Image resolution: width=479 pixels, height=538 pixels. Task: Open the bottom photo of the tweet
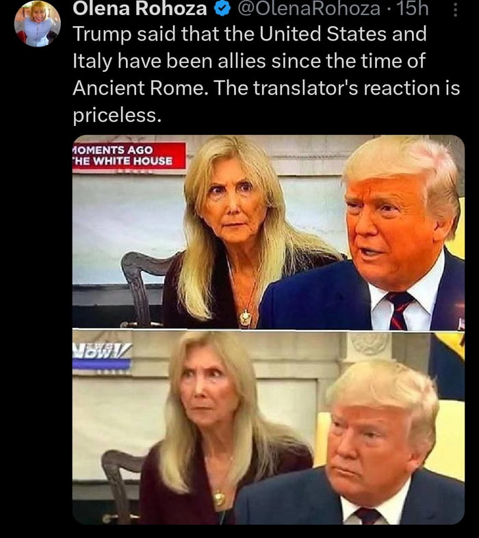[268, 428]
